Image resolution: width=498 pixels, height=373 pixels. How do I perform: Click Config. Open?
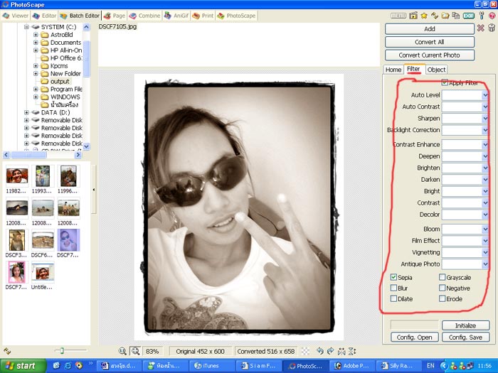coord(415,337)
